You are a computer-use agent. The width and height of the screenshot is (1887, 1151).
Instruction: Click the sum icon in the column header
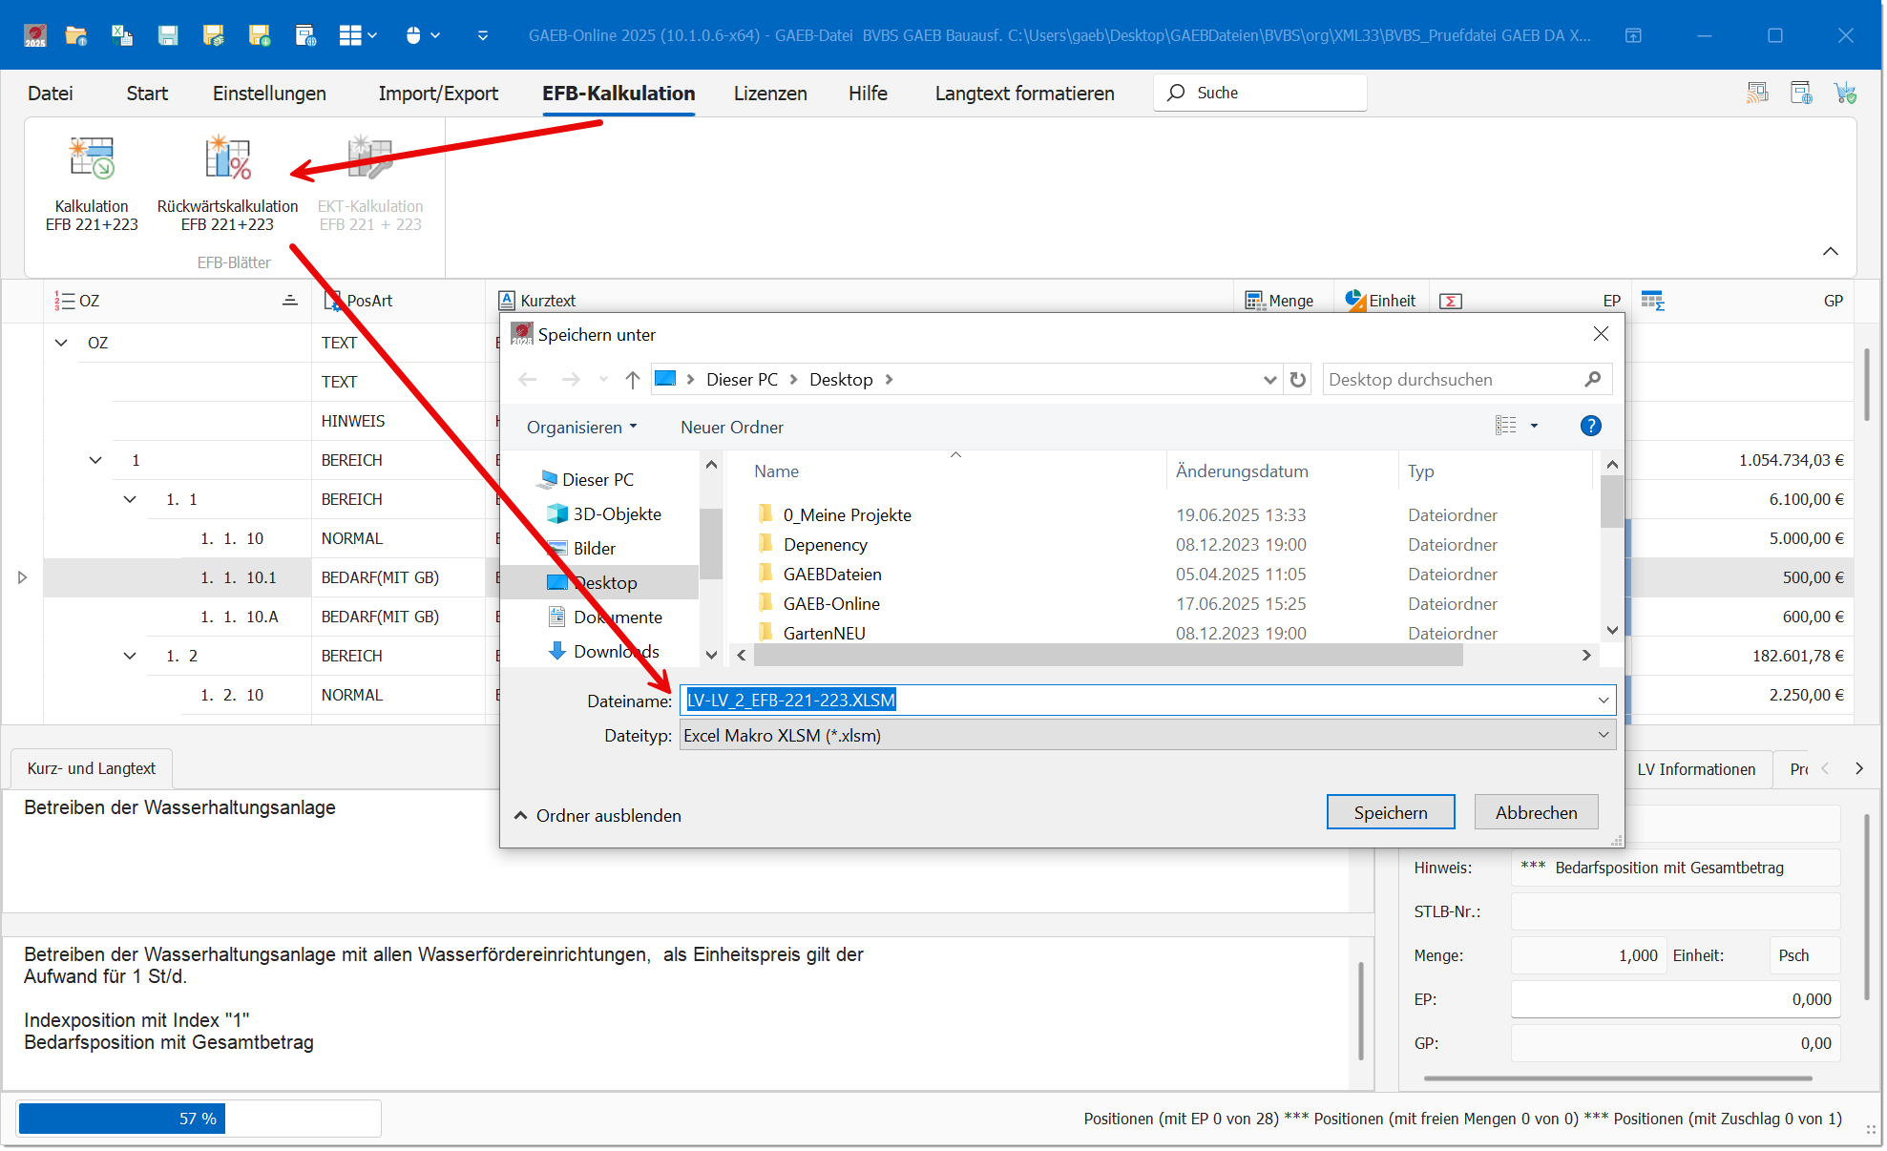[x=1451, y=301]
